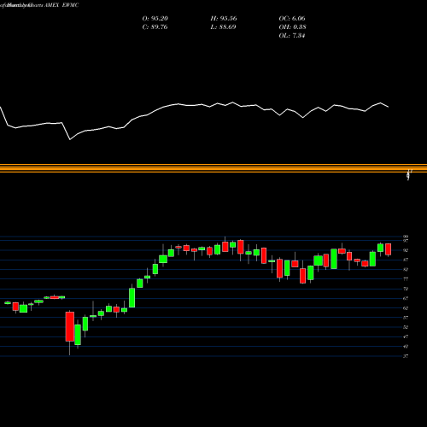Viewport: 427px width, 427px height.
Task: Click the 47 price axis label
Action: [406, 336]
